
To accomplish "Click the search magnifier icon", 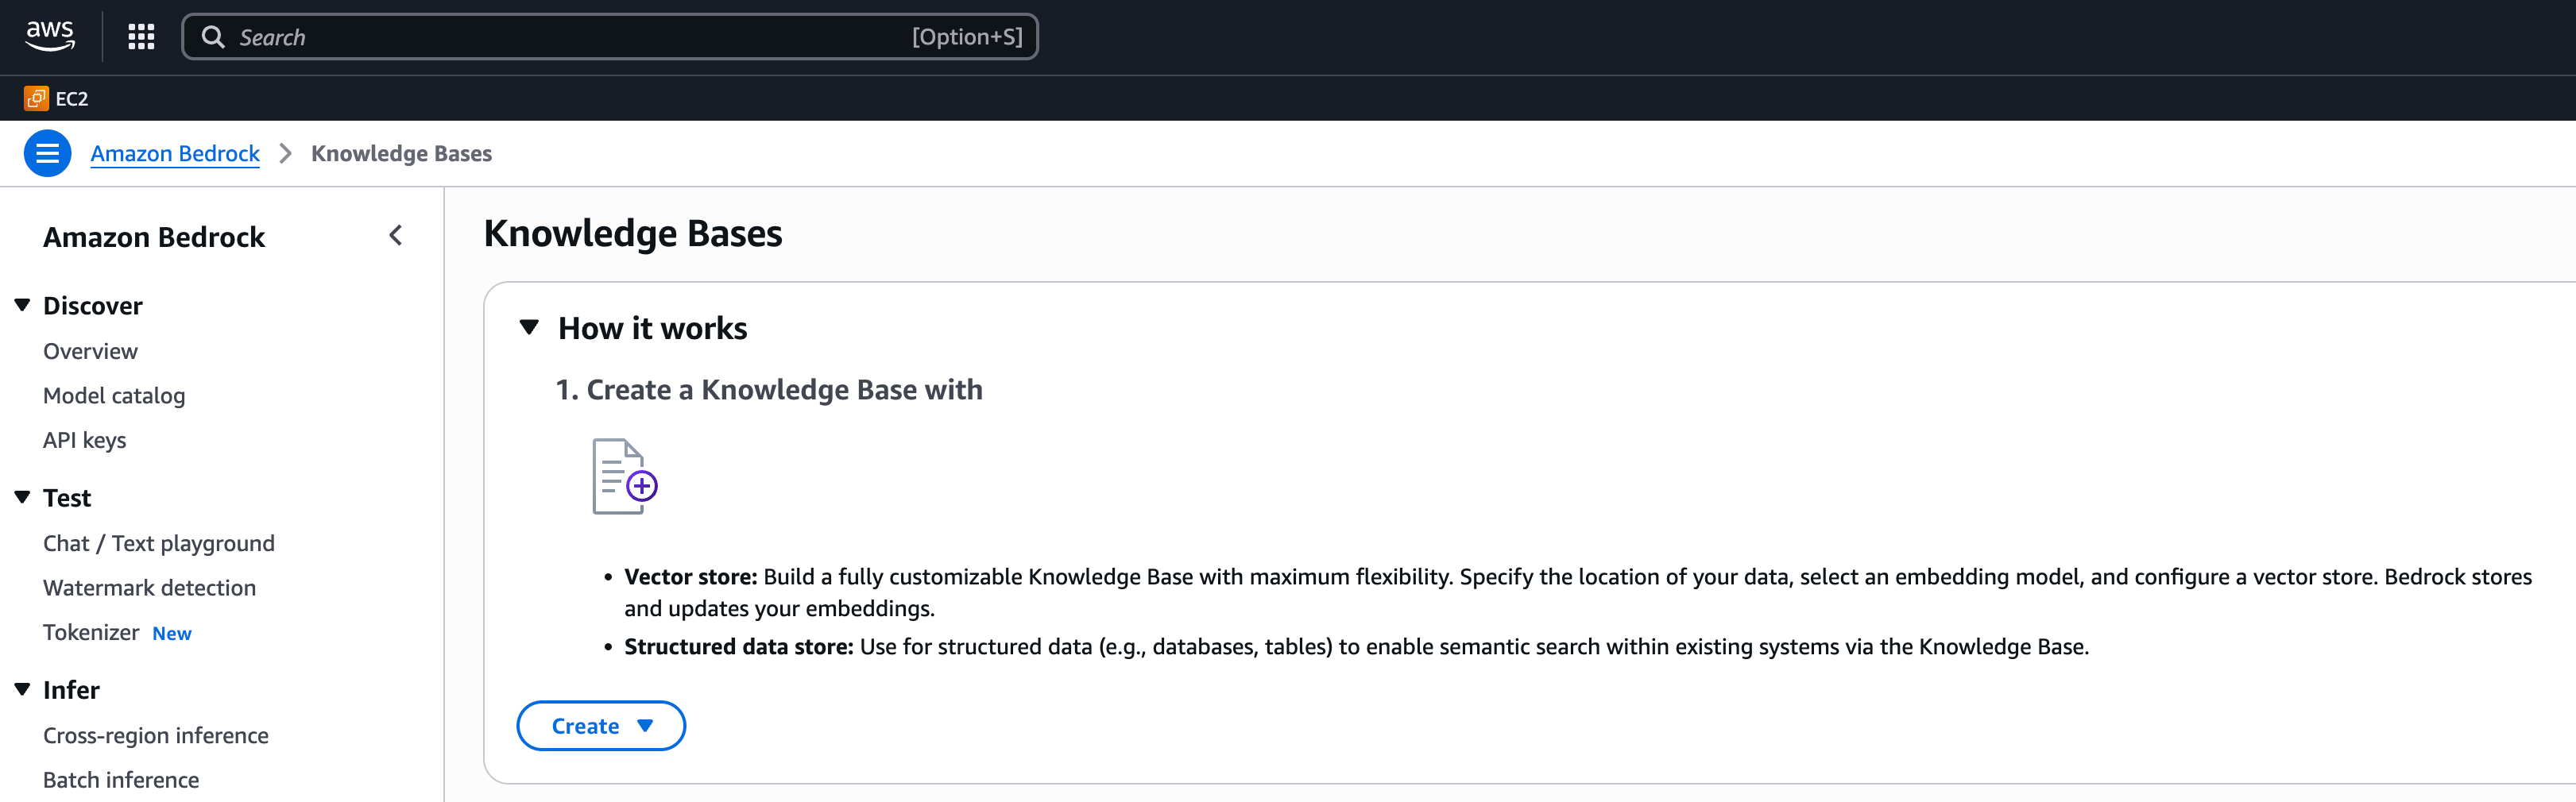I will click(x=213, y=37).
